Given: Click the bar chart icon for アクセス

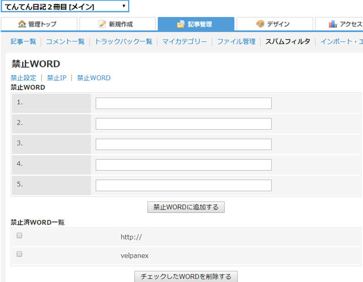Looking at the screenshot, I should pyautogui.click(x=333, y=24).
